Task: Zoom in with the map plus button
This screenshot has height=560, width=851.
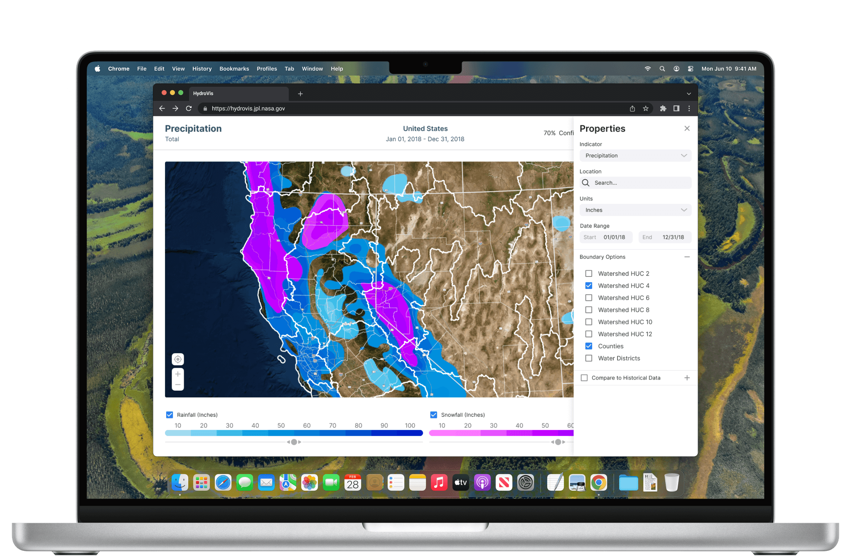Action: [178, 374]
